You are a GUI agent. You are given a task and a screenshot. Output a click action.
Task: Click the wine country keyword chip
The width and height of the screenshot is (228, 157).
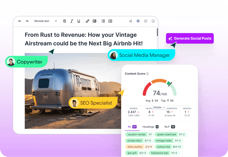(140, 147)
